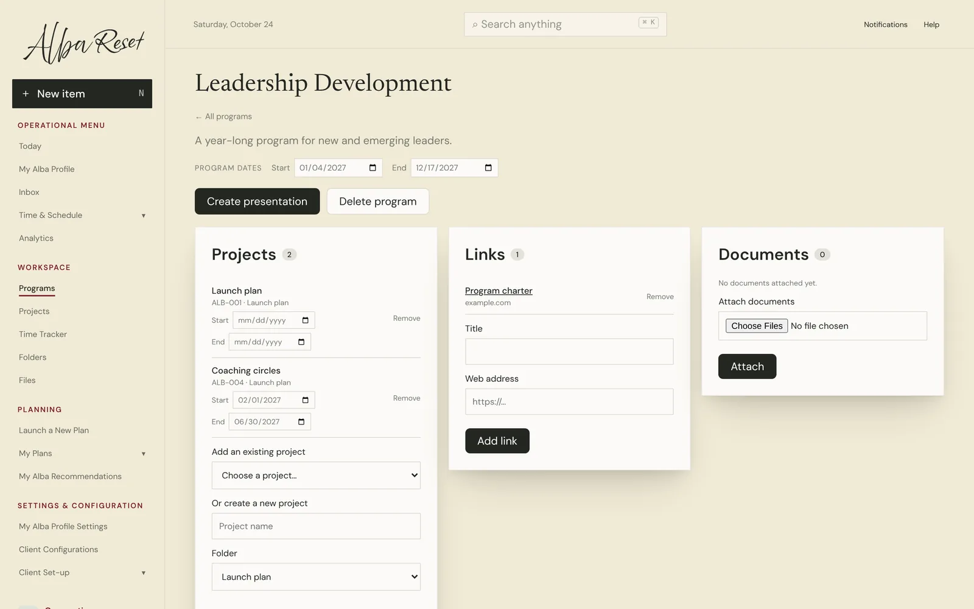Image resolution: width=974 pixels, height=609 pixels.
Task: Open My Alba Profile Settings
Action: (63, 526)
